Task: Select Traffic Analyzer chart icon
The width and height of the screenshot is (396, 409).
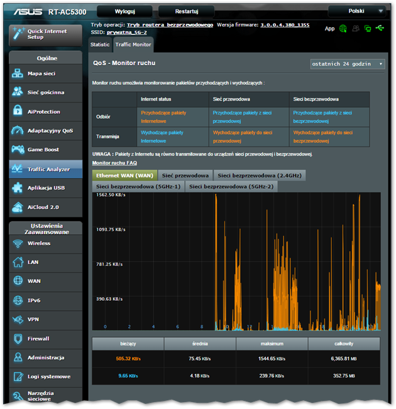Action: [17, 169]
